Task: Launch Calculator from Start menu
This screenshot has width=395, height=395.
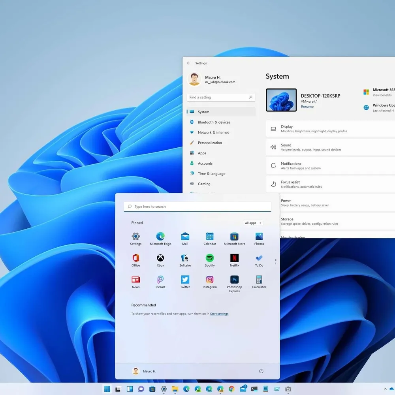Action: (259, 282)
